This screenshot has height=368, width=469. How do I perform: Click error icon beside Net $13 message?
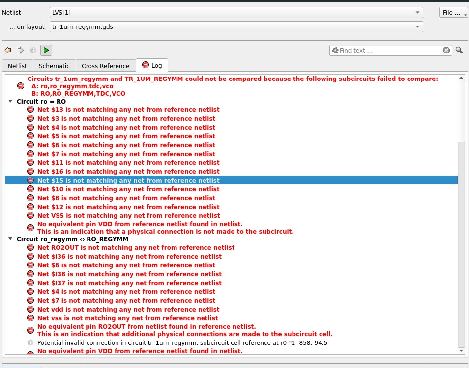(x=30, y=109)
